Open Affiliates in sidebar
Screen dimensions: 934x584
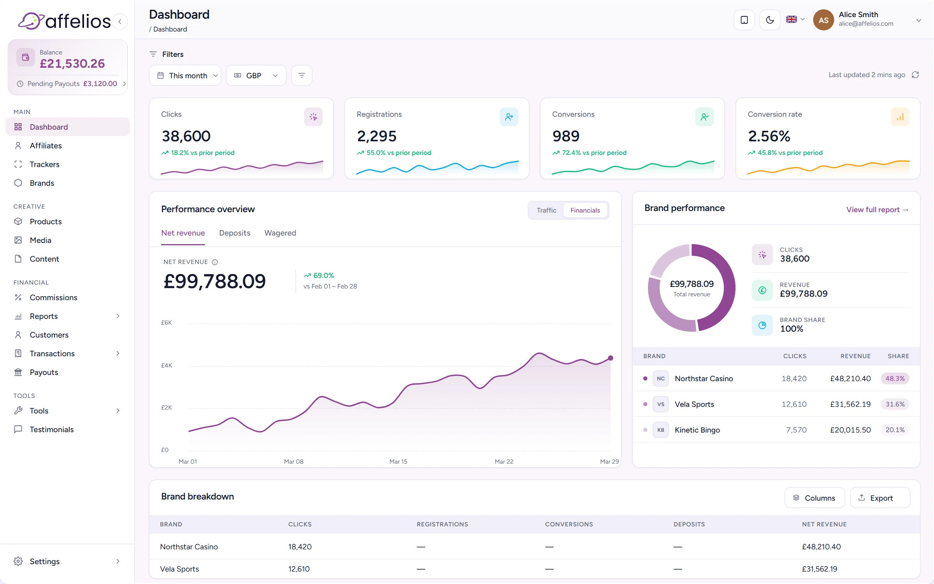[x=68, y=146]
